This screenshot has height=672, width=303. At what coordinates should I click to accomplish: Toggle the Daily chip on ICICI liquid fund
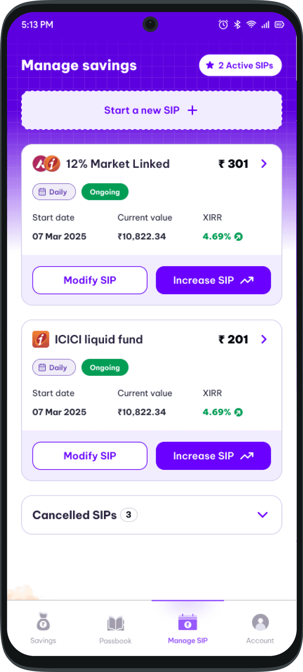pos(54,367)
